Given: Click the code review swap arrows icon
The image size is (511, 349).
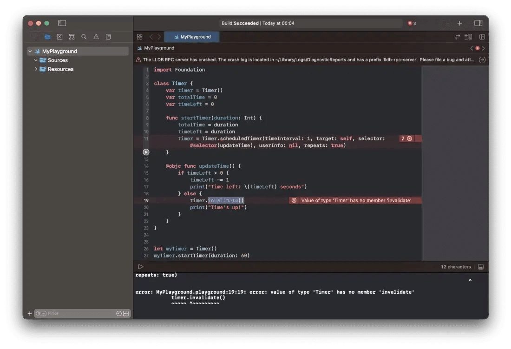Looking at the screenshot, I should pos(458,37).
